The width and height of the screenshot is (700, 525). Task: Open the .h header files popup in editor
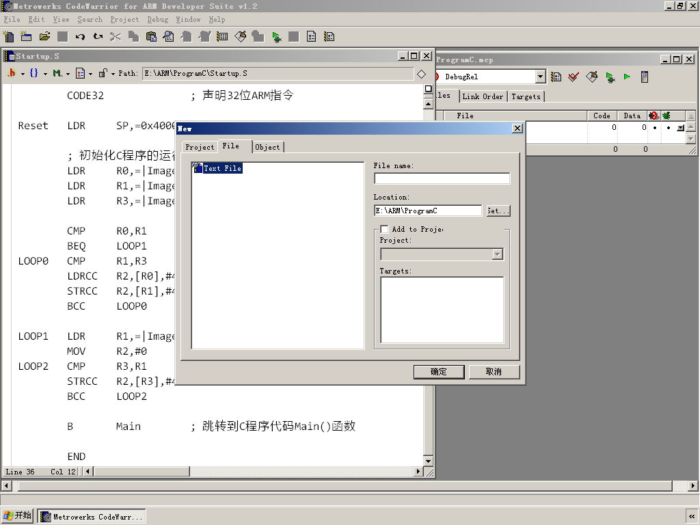[x=15, y=73]
